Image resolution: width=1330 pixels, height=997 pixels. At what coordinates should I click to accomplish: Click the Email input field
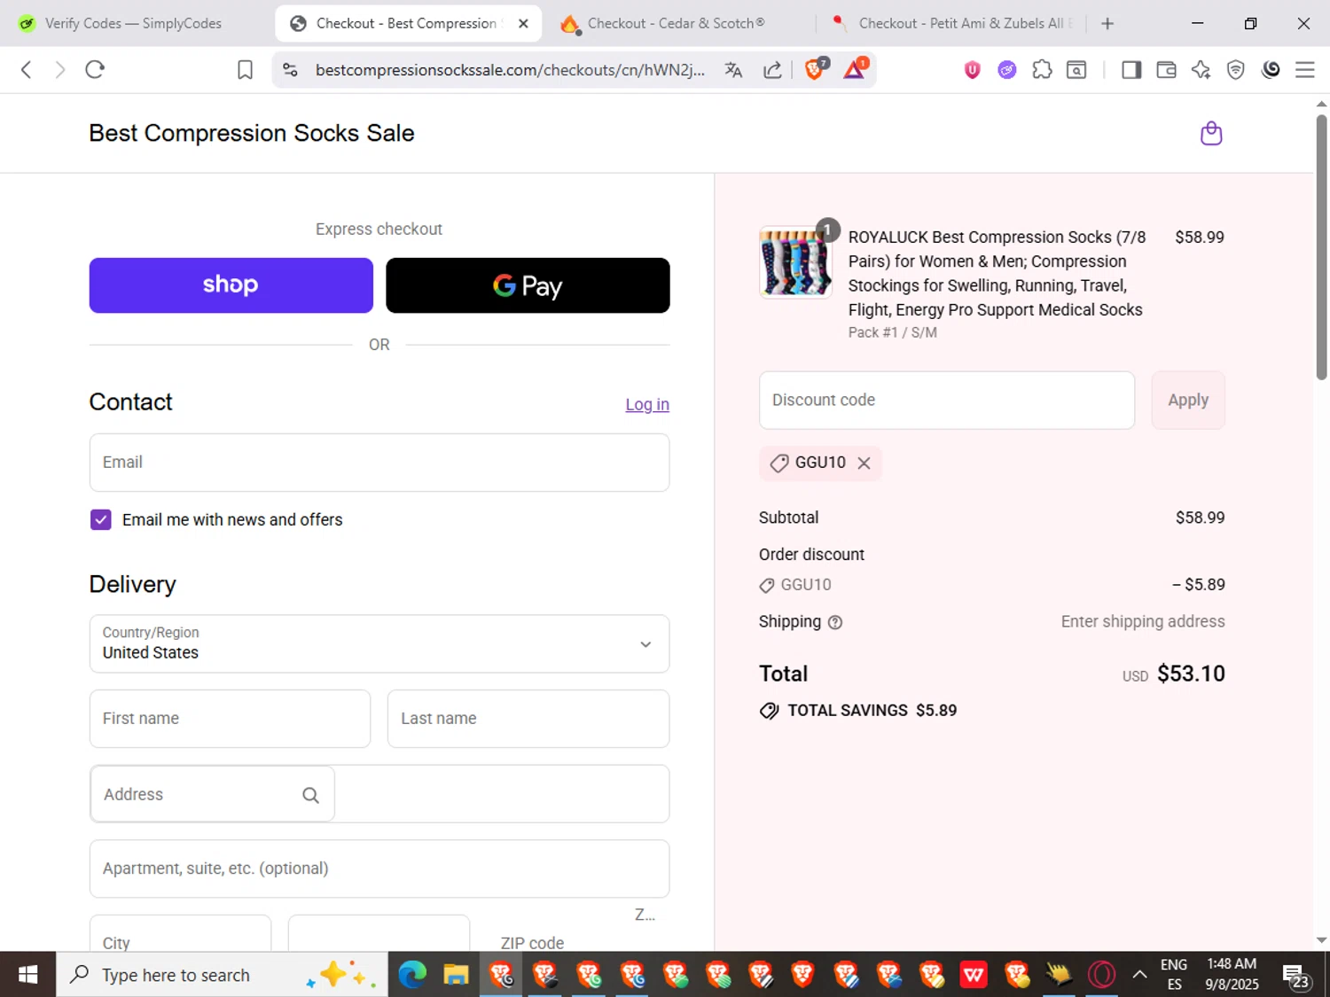(x=379, y=463)
